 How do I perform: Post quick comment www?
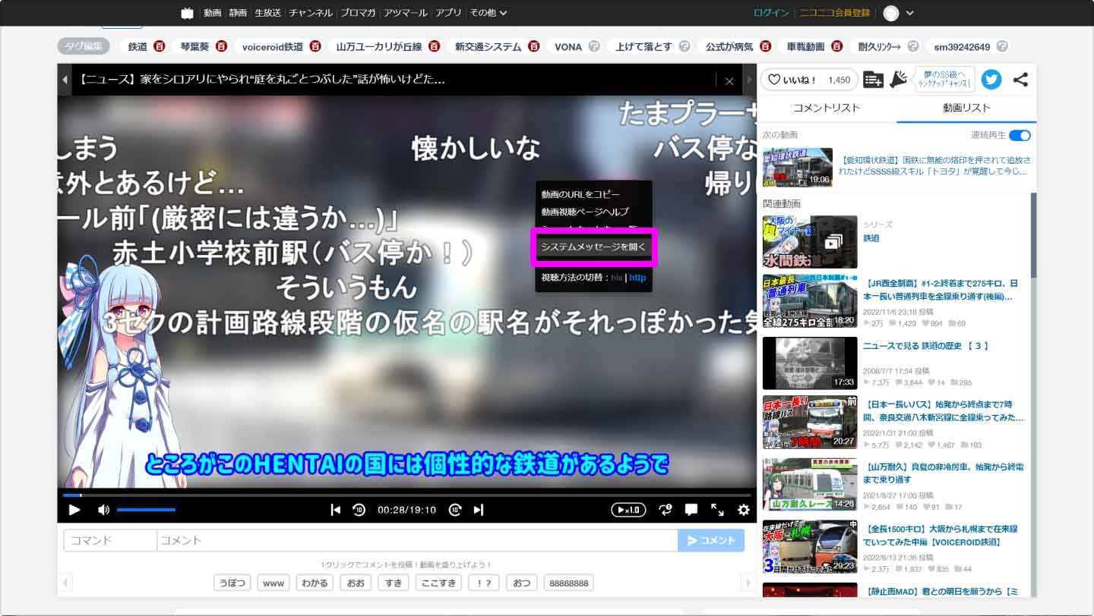tap(273, 583)
